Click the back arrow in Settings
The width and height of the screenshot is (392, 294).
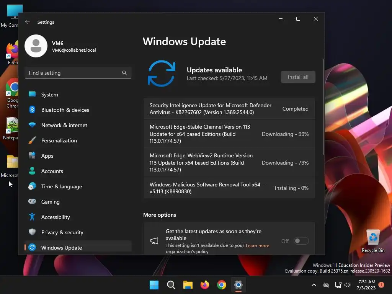point(28,22)
